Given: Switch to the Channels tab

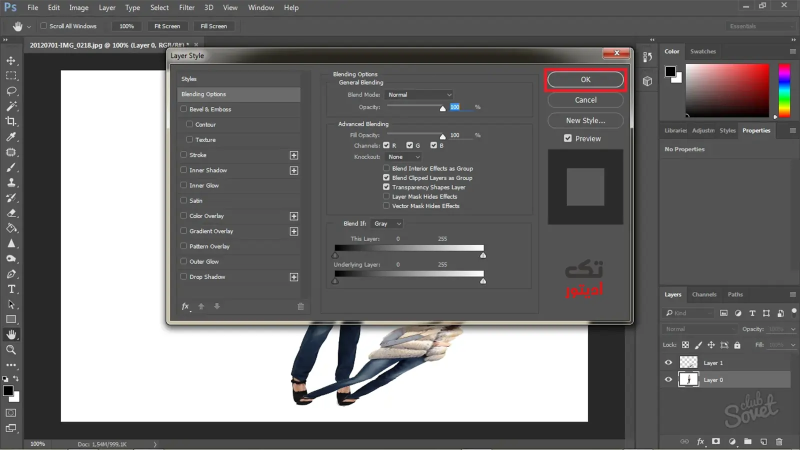Looking at the screenshot, I should (x=704, y=294).
